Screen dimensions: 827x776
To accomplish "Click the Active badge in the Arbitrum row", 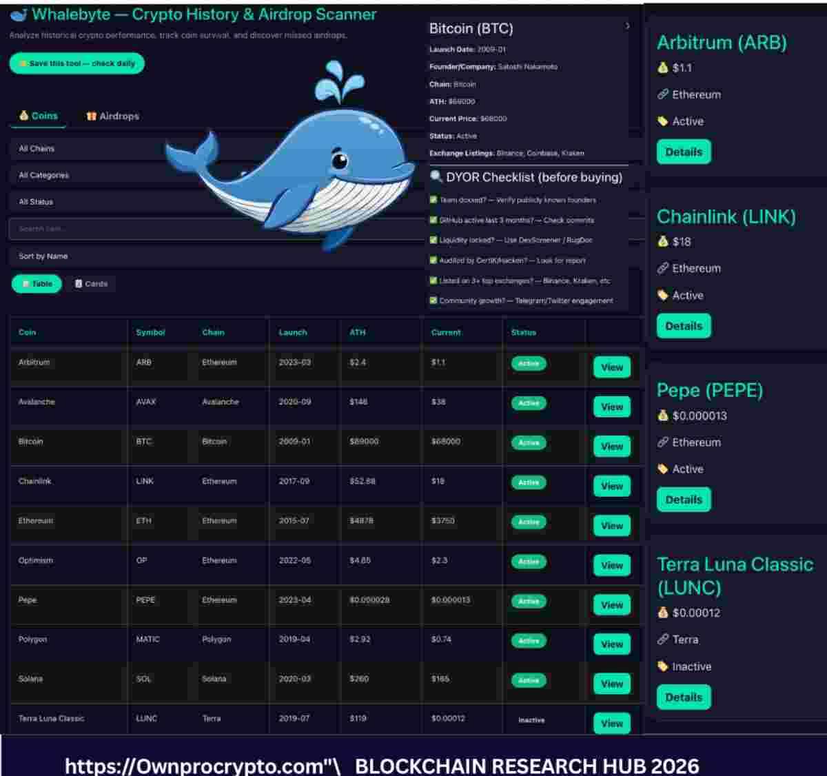I will [529, 363].
